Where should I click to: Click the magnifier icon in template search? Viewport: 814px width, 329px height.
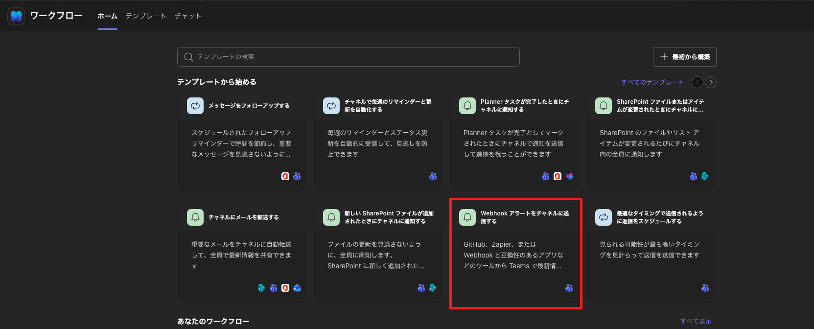188,57
